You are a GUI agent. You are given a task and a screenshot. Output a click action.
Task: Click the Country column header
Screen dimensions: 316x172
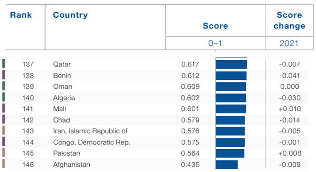70,15
